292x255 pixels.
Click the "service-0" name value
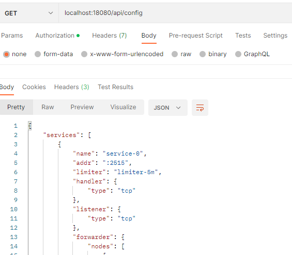tap(122, 154)
